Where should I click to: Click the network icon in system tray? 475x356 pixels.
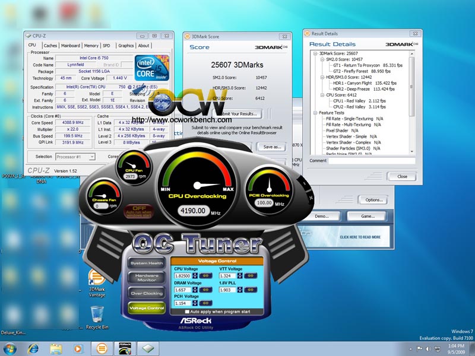point(437,349)
